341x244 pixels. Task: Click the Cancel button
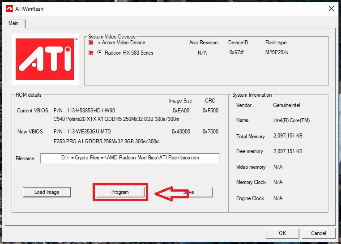318,233
